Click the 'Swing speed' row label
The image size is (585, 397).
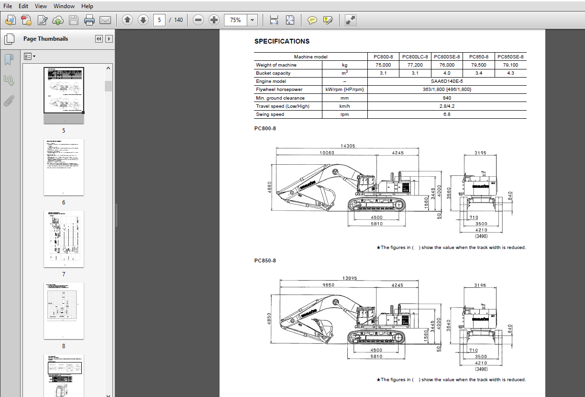coord(270,114)
